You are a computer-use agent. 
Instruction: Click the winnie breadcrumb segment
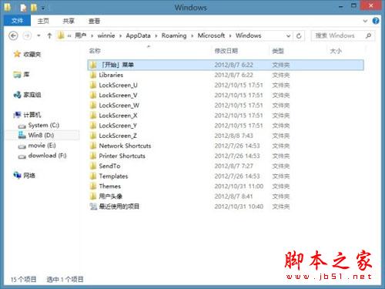[x=106, y=35]
